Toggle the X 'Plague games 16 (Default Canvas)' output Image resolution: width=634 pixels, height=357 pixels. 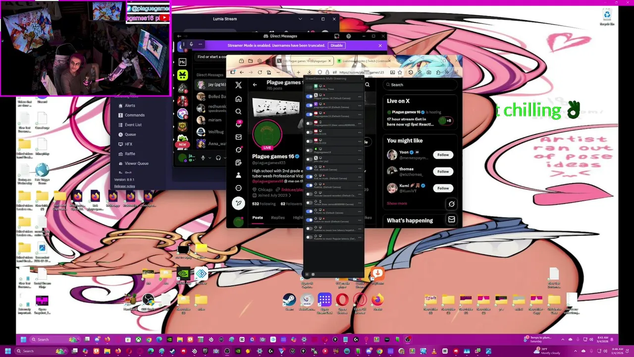tap(310, 96)
